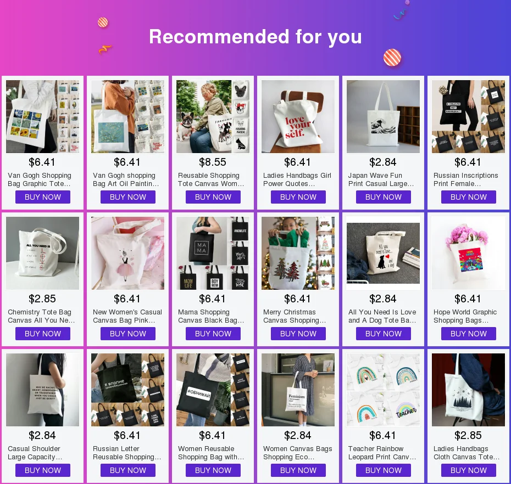This screenshot has width=511, height=484.
Task: Open the Japan Wave print bag image
Action: (383, 116)
